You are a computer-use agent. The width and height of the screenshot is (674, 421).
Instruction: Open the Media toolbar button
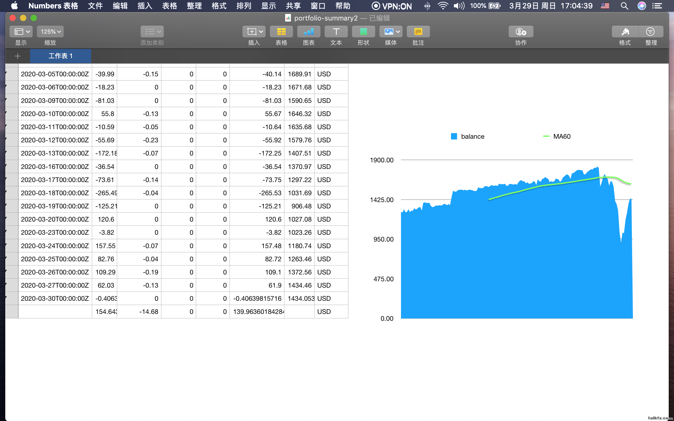tap(391, 32)
